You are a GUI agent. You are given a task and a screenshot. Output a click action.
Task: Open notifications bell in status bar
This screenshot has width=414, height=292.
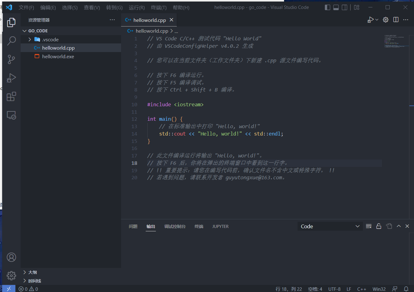[x=406, y=289]
